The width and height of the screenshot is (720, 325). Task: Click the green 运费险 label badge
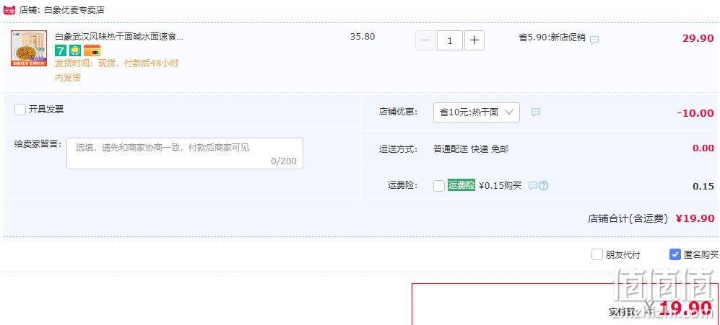point(461,185)
